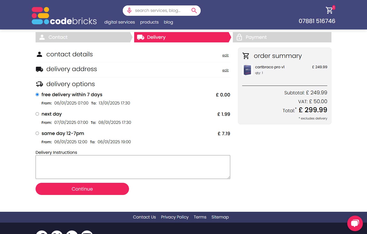Click the cartbraco pro v1 product thumbnail

pos(247,70)
